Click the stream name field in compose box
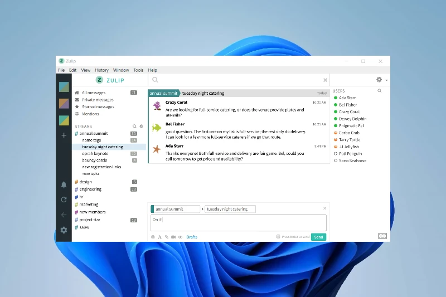Image resolution: width=446 pixels, height=297 pixels. [x=177, y=209]
